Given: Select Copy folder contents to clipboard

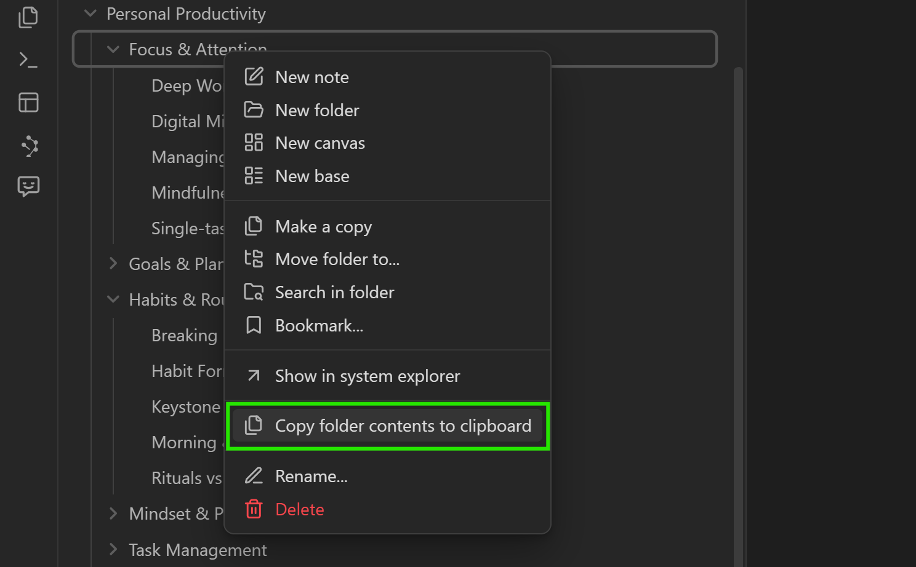Looking at the screenshot, I should point(403,426).
